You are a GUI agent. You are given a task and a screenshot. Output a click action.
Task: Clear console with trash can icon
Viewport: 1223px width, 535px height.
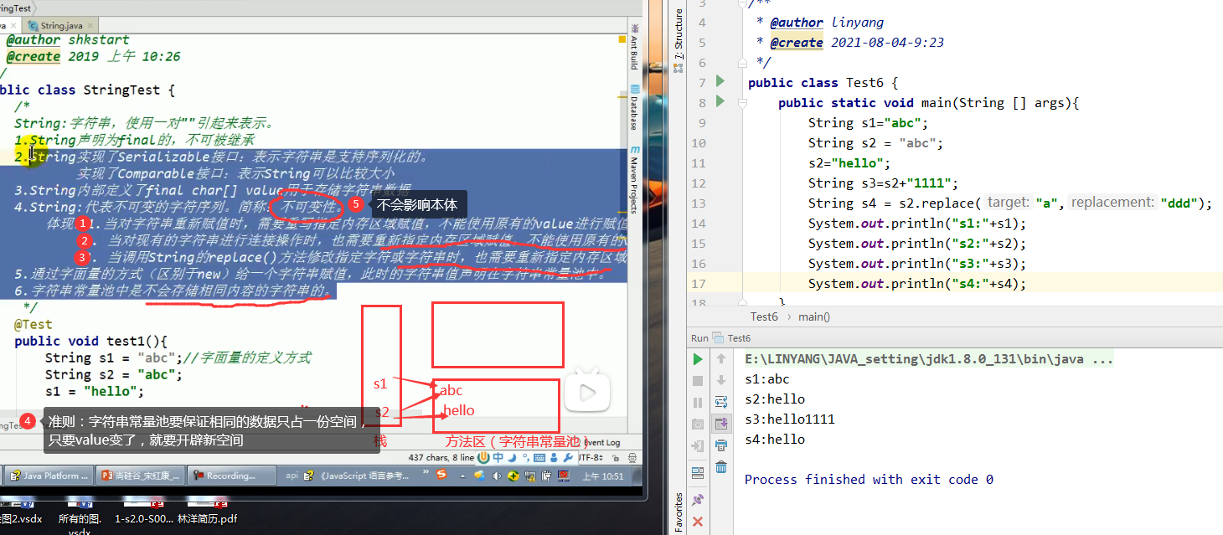click(x=721, y=467)
